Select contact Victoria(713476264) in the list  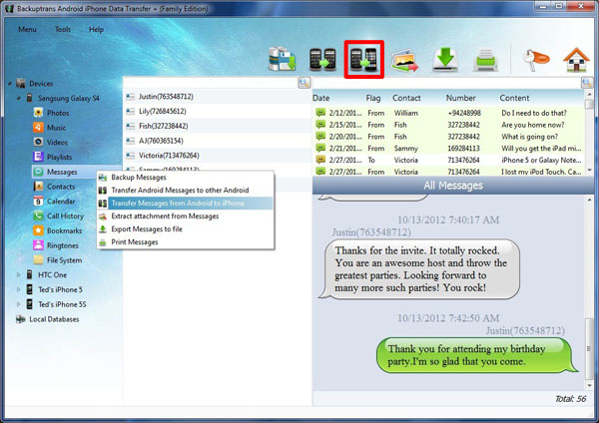[x=218, y=156]
